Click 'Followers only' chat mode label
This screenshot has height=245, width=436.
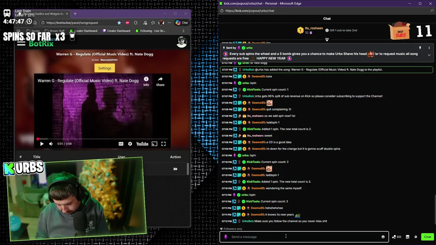click(x=233, y=229)
